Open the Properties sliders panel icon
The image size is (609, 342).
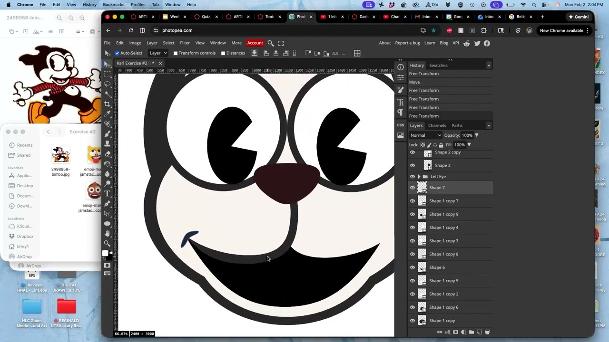401,78
